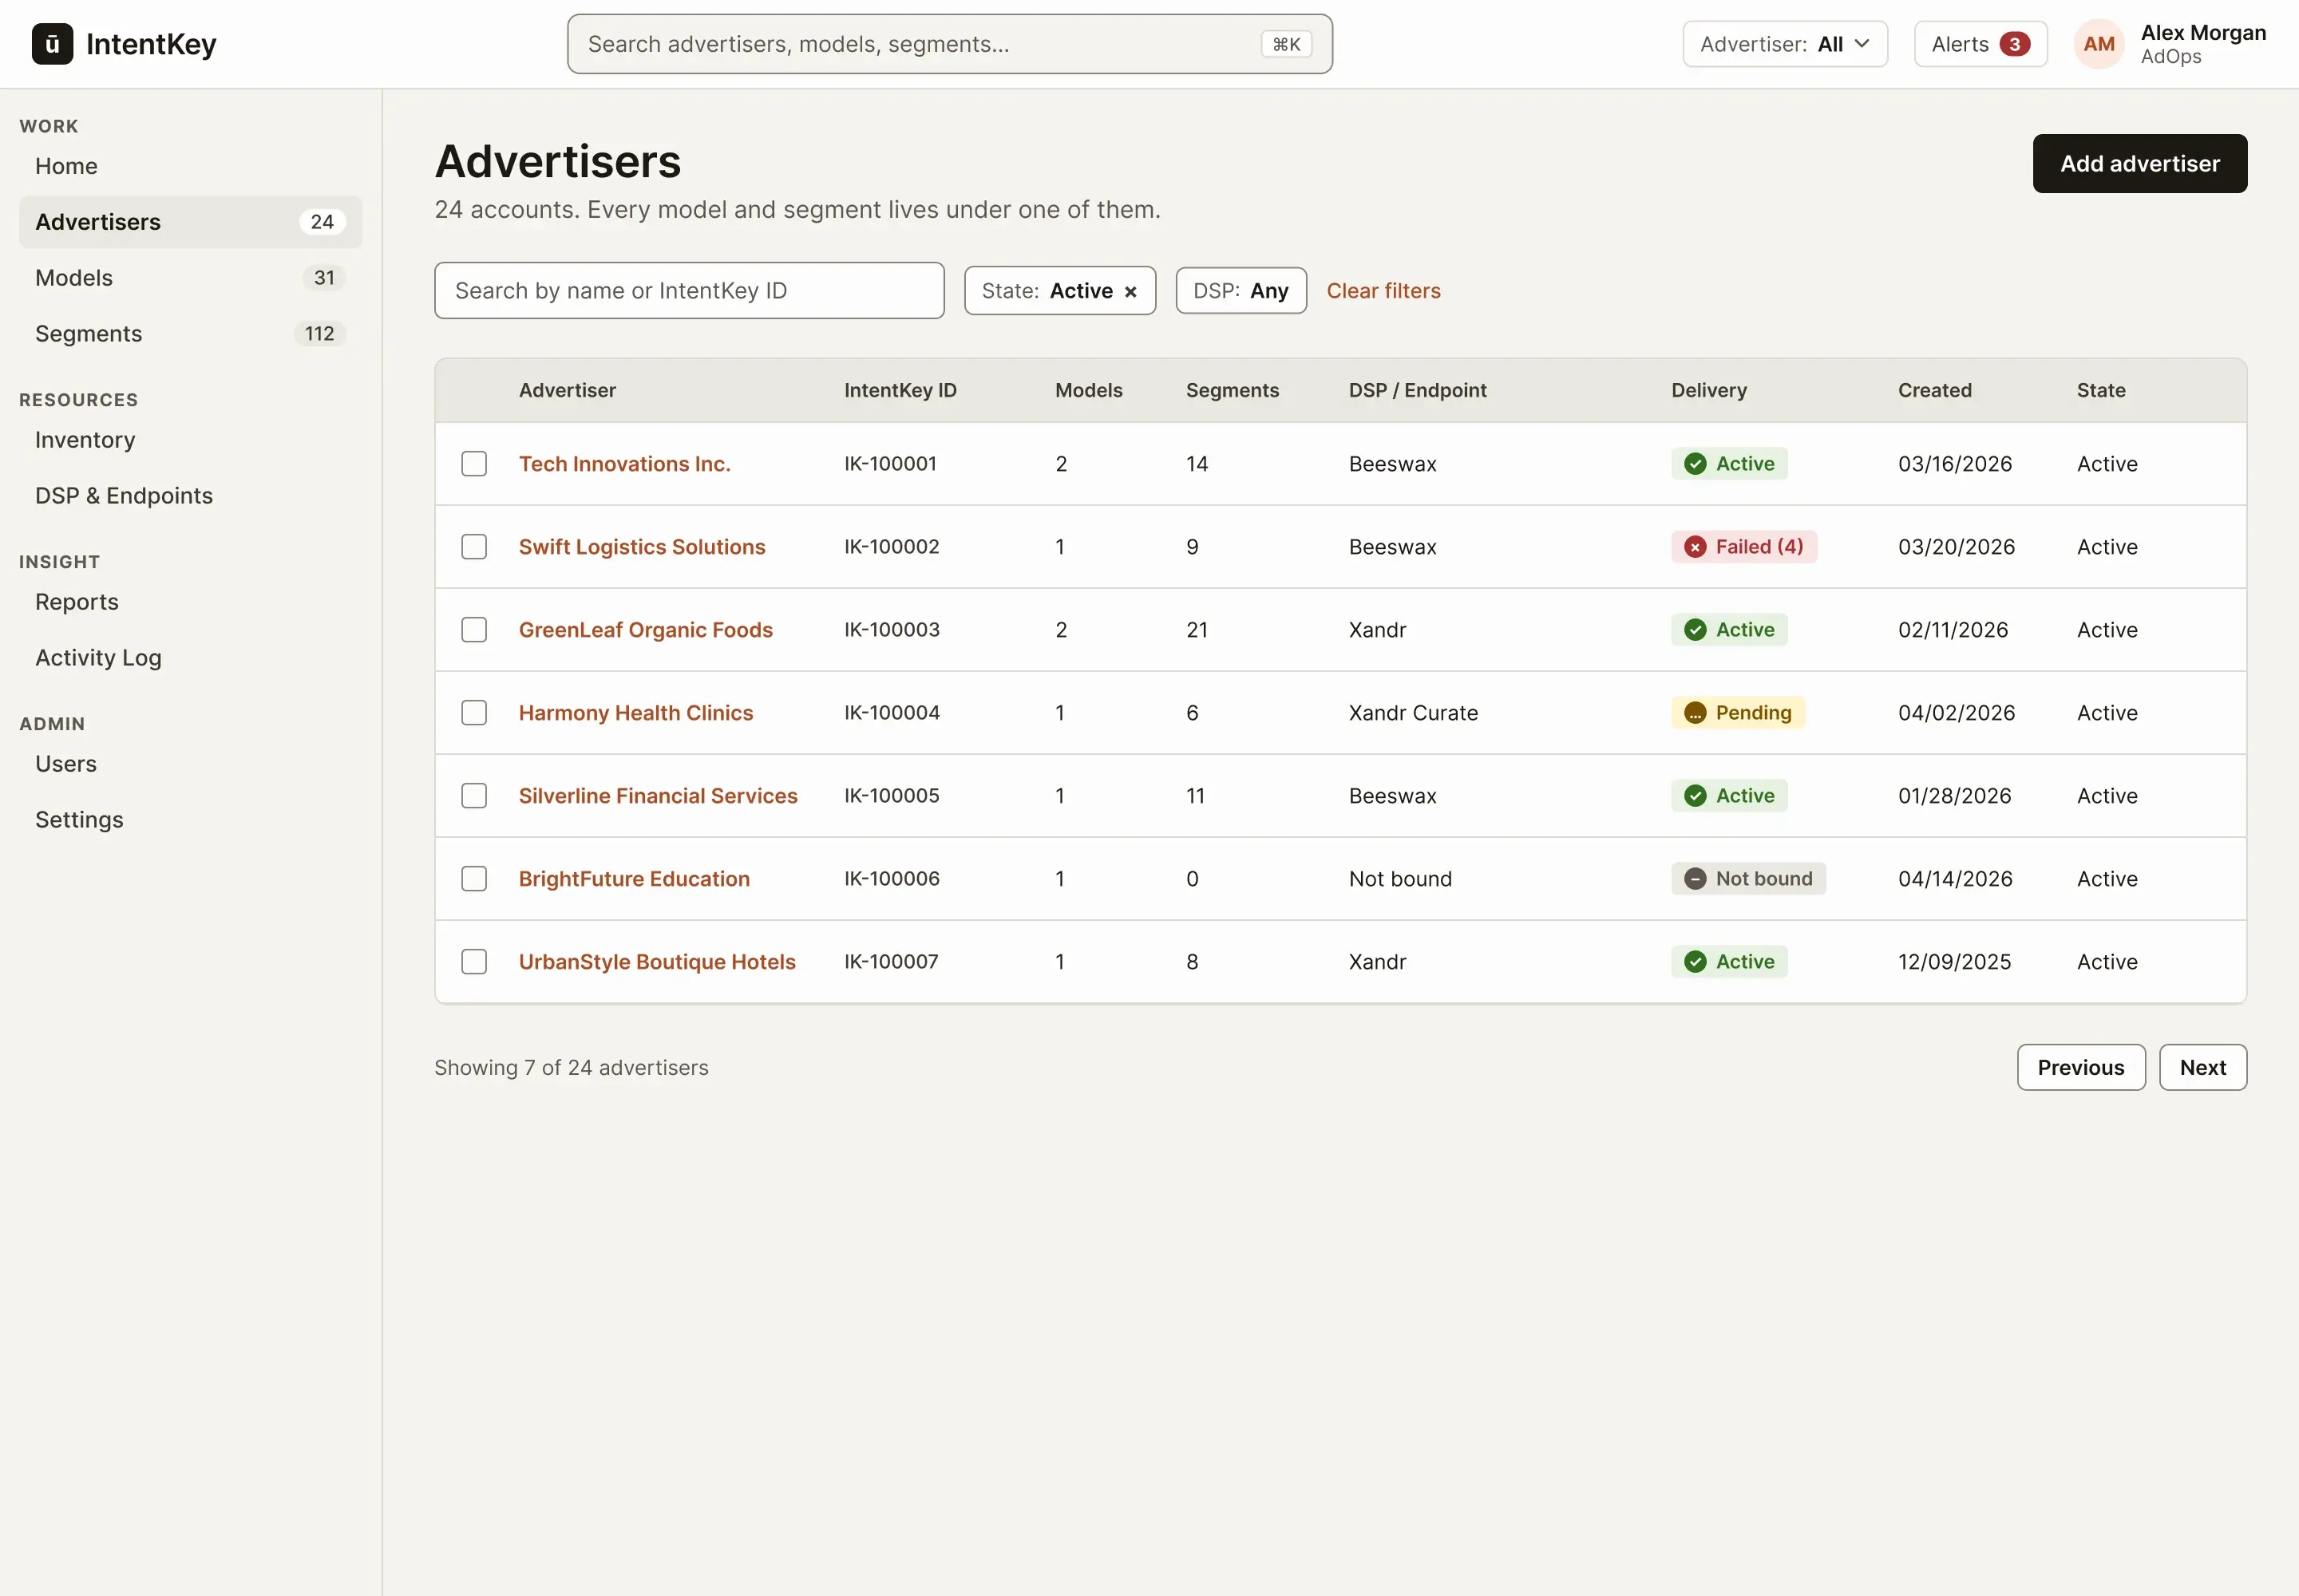2299x1596 pixels.
Task: Open the Activity Log page
Action: (190, 658)
